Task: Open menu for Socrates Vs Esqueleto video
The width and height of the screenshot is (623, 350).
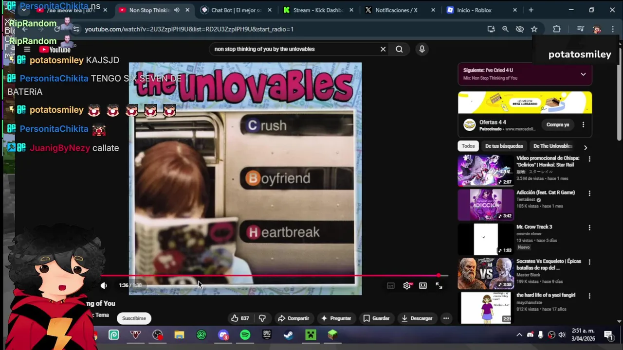Action: [x=589, y=262]
